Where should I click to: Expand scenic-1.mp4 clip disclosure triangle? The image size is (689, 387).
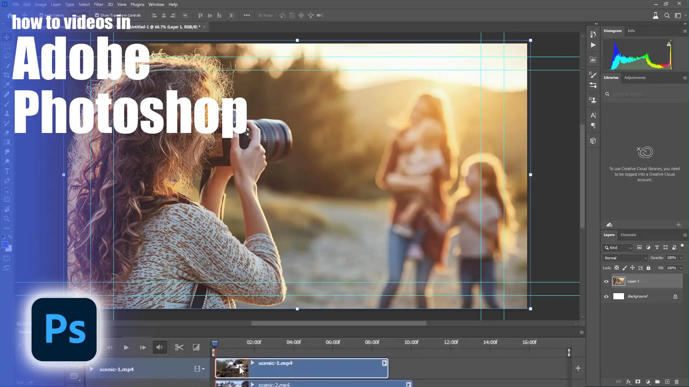tap(253, 363)
